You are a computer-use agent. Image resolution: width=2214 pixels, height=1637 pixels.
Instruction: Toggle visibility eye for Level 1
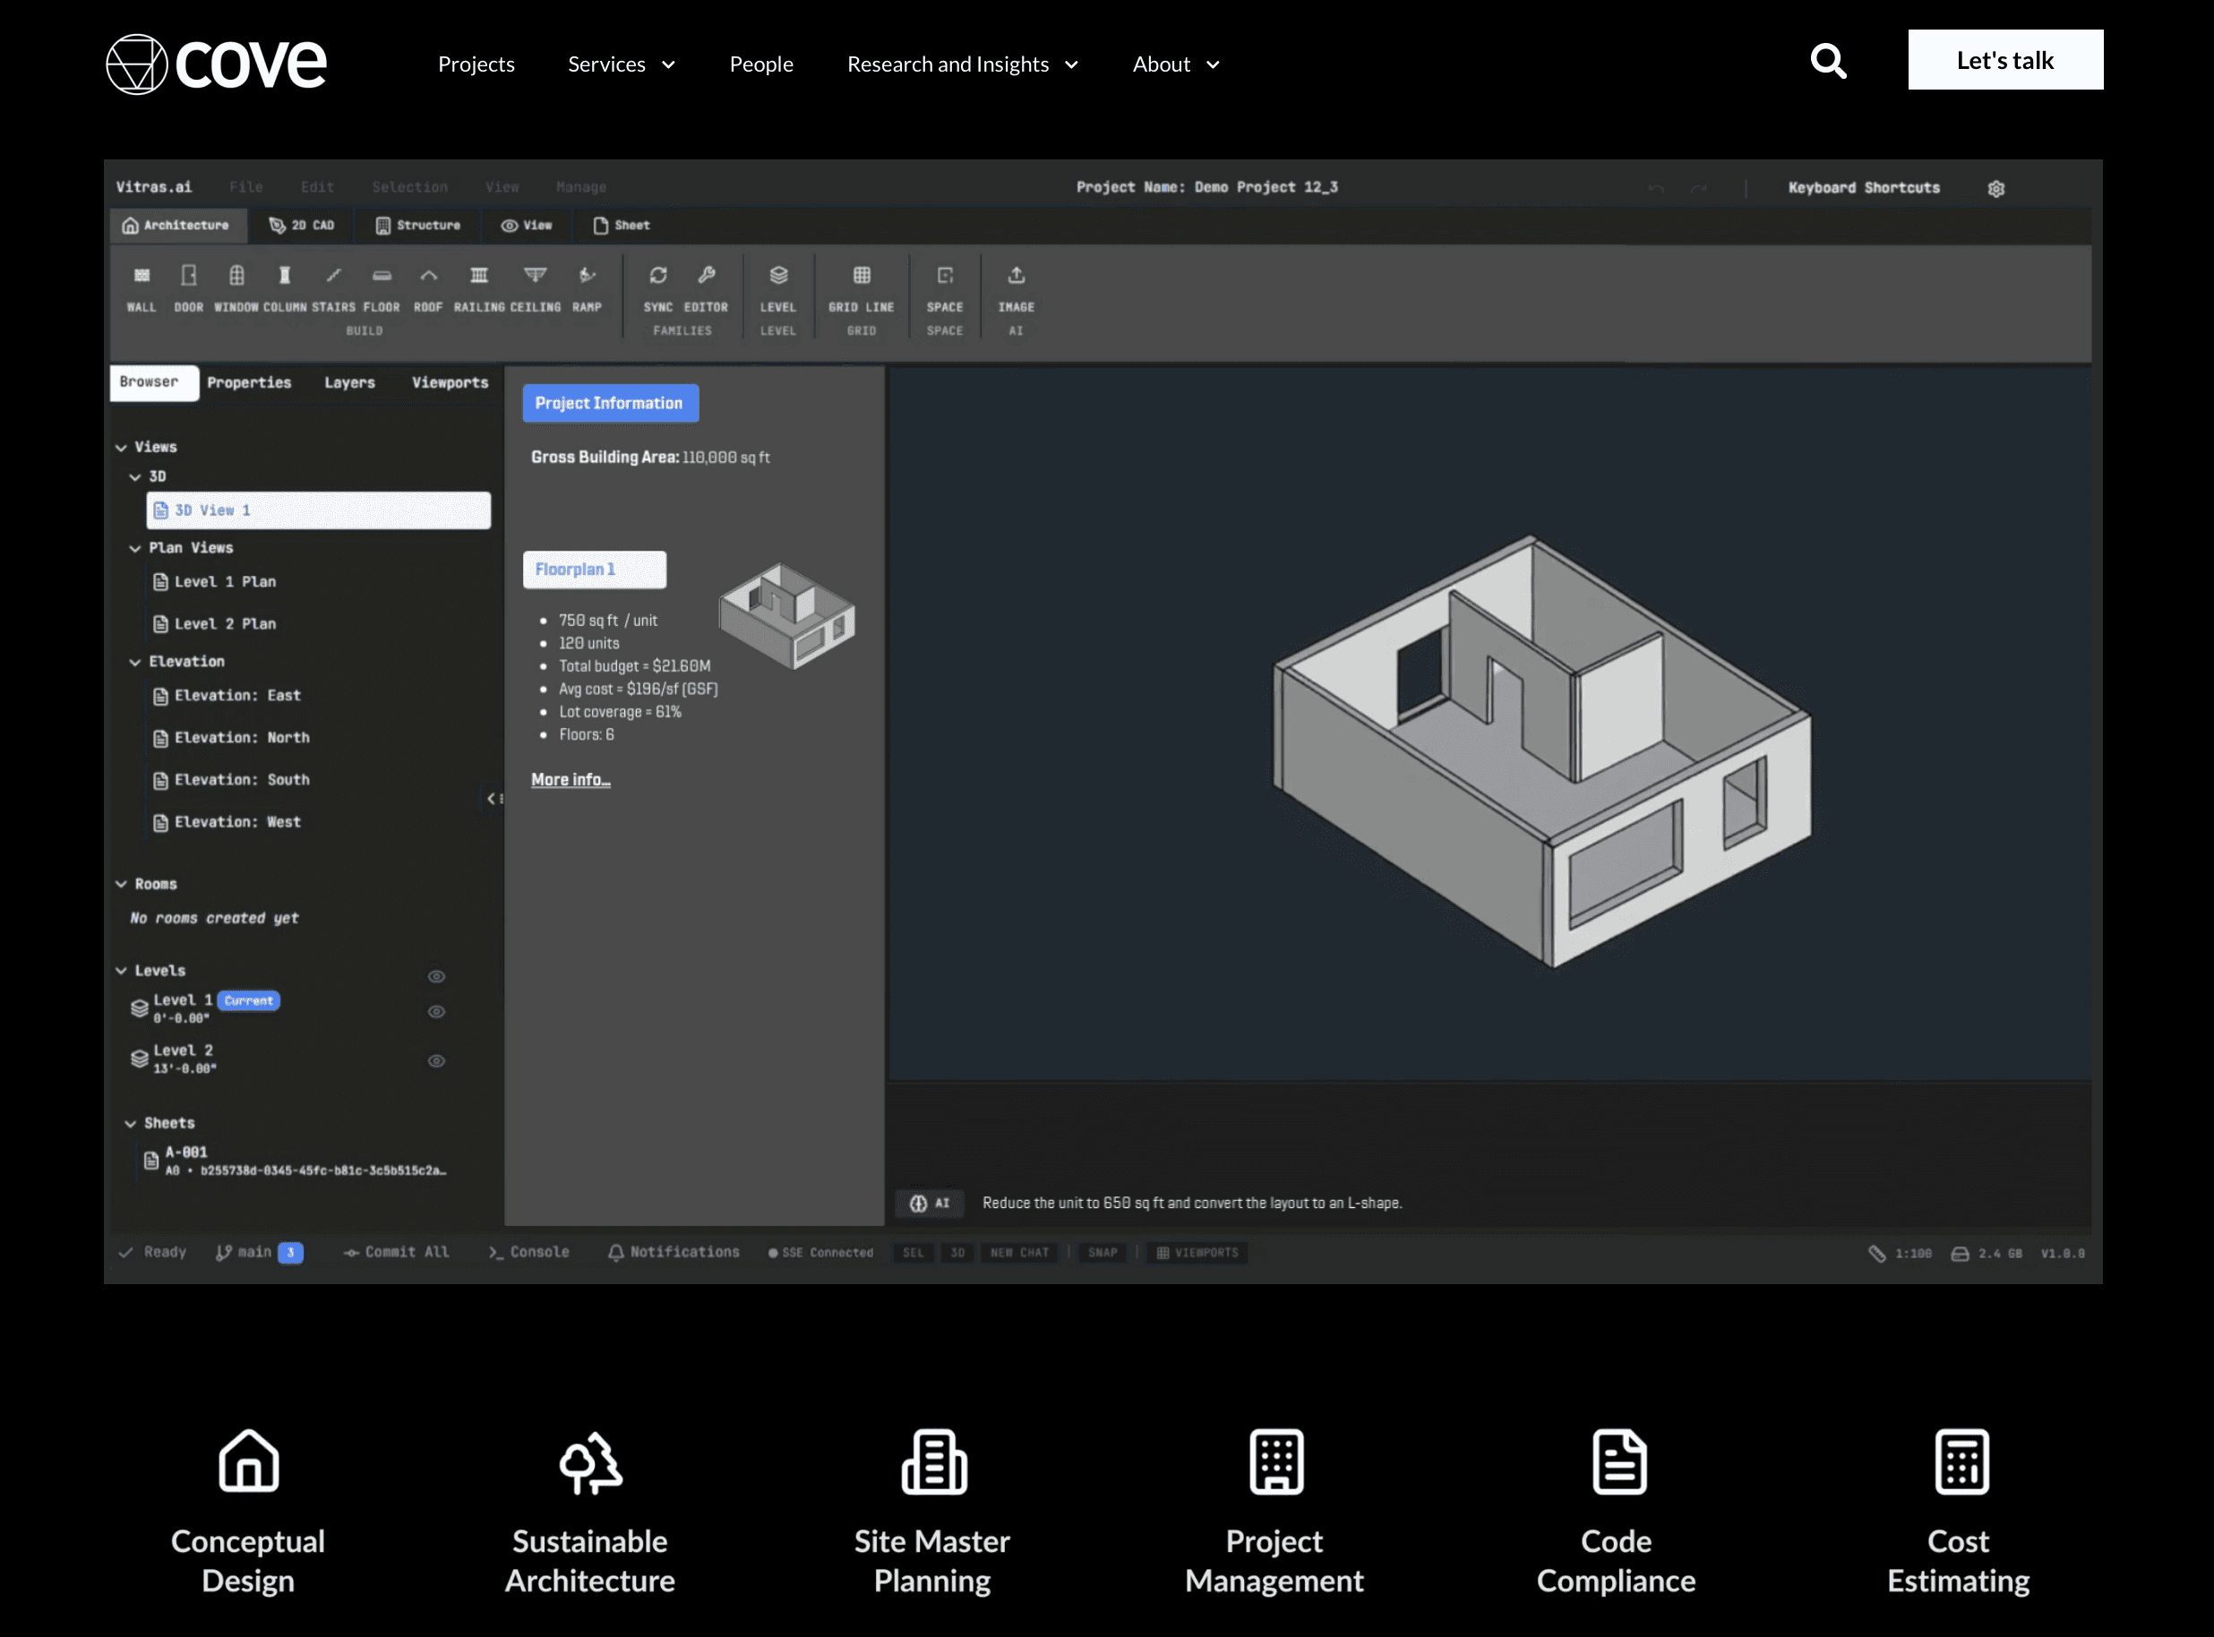pos(436,1012)
